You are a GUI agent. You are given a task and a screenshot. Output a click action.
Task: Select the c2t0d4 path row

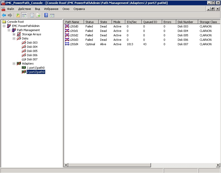(142, 44)
